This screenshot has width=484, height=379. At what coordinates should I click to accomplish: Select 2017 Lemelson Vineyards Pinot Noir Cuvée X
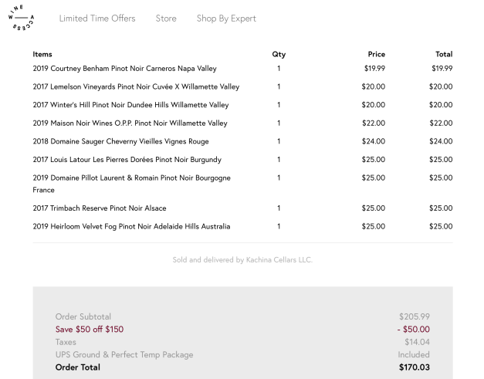pos(136,86)
